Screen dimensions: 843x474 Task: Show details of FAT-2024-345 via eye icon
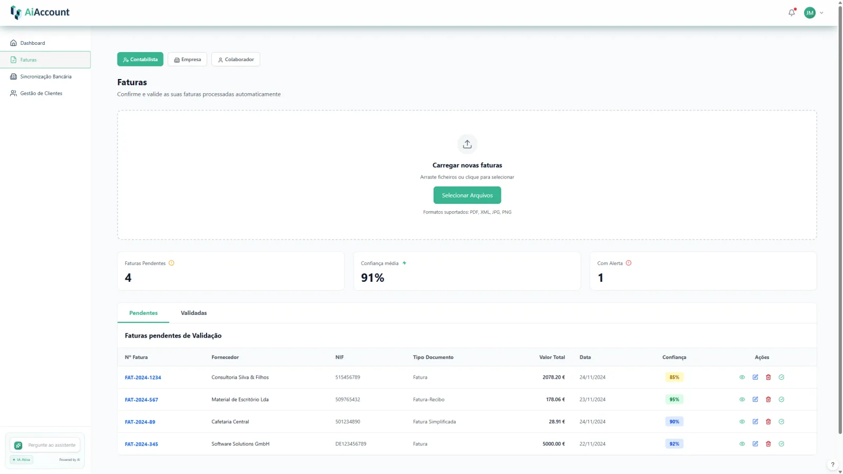pyautogui.click(x=742, y=444)
